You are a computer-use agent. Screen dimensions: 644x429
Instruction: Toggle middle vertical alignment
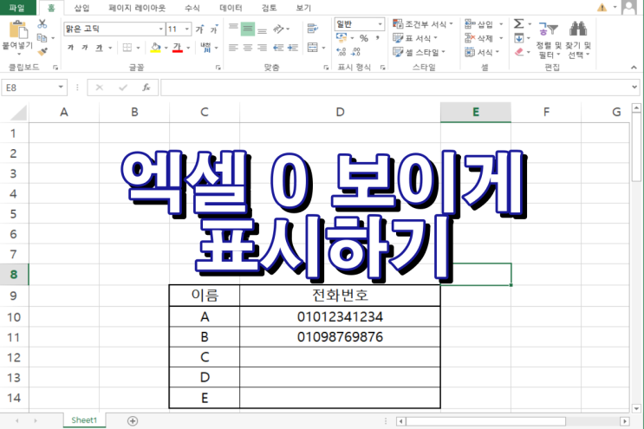[x=248, y=29]
